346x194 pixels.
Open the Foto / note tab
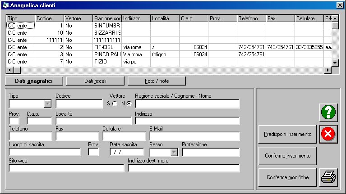pyautogui.click(x=157, y=81)
